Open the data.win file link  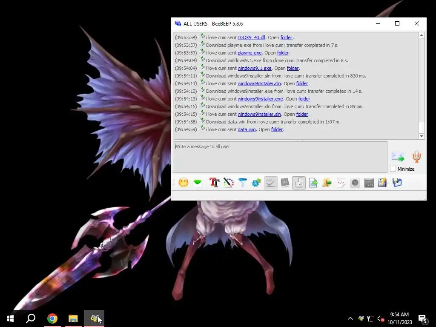tap(247, 129)
